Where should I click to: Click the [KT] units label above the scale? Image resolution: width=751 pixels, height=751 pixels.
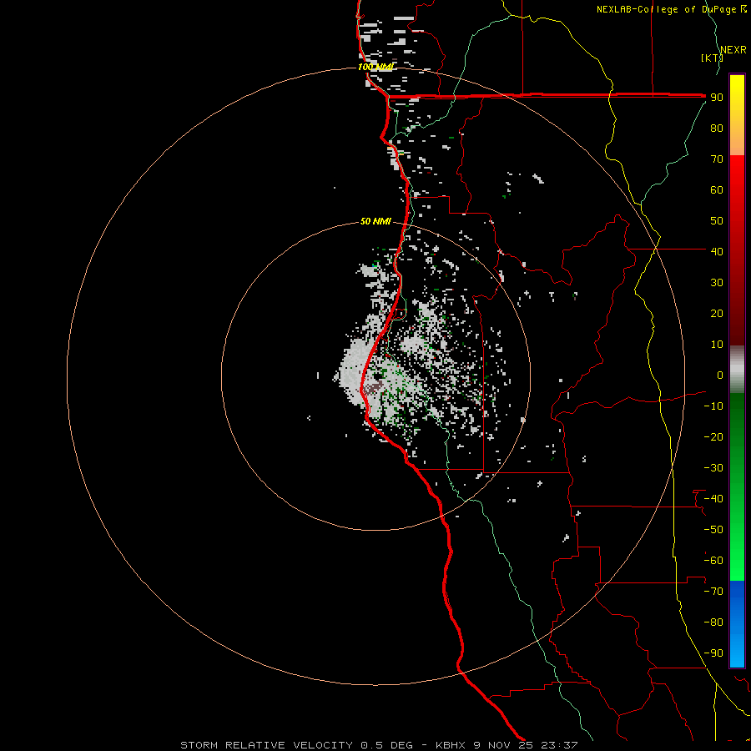[x=713, y=58]
